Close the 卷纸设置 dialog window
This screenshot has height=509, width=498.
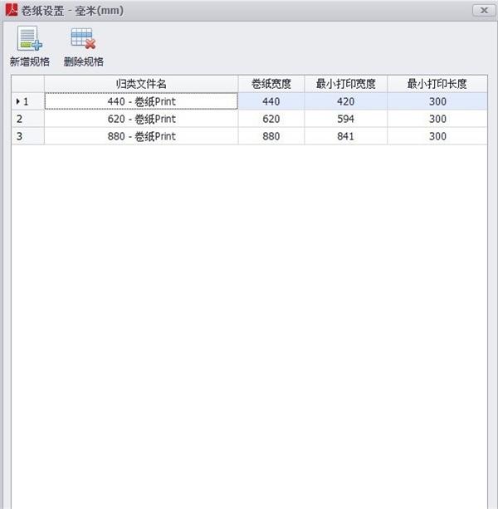tap(484, 11)
